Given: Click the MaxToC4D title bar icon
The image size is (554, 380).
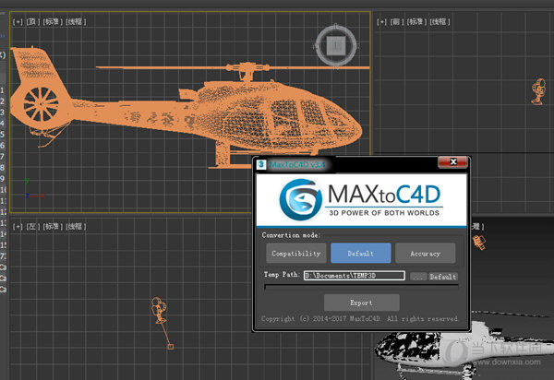Looking at the screenshot, I should [x=261, y=164].
